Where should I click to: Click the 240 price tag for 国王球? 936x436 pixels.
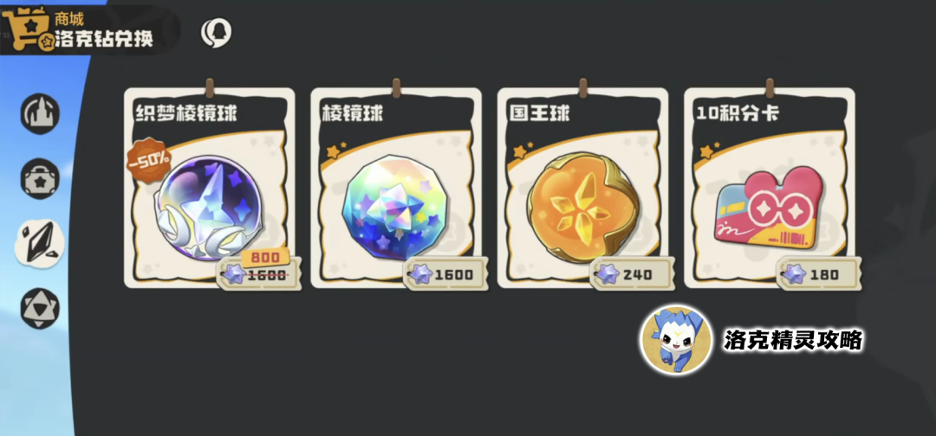pyautogui.click(x=632, y=274)
